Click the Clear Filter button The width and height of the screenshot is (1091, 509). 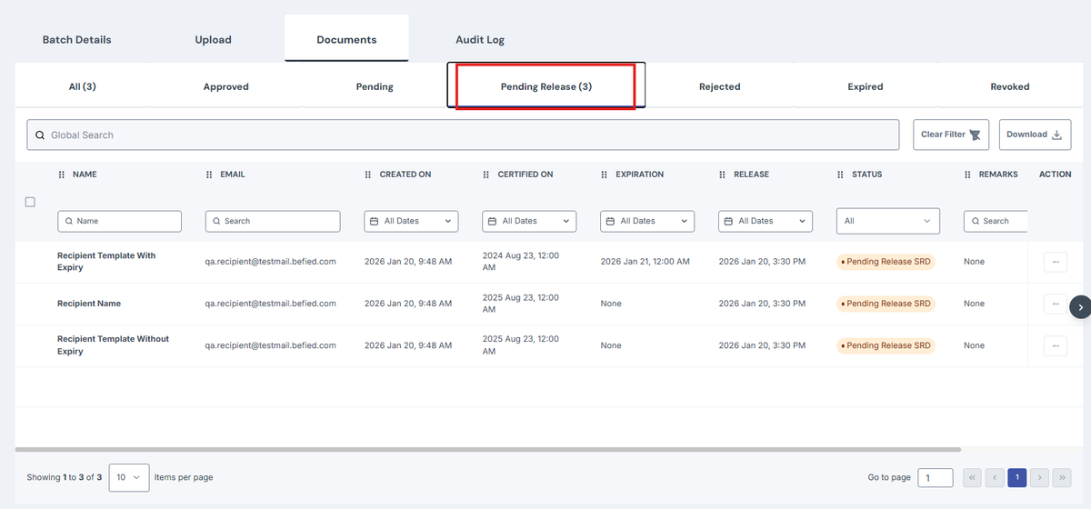pos(950,135)
